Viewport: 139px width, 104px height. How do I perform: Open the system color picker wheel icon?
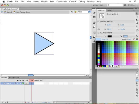pos(137,39)
